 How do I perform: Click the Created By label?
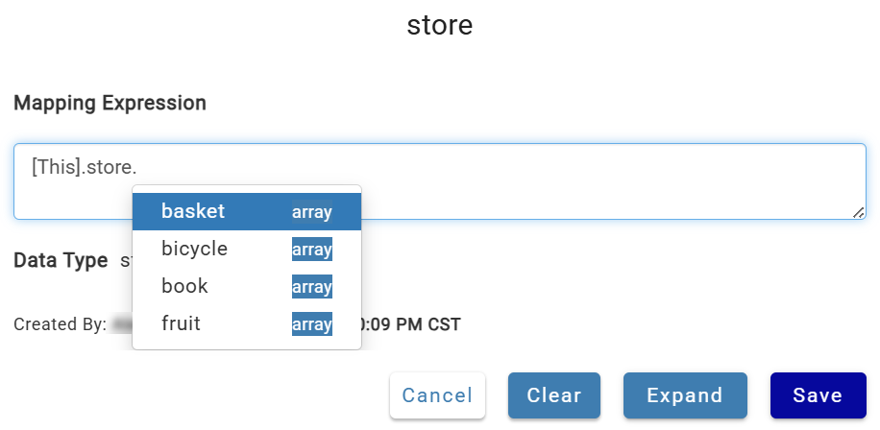pos(60,324)
